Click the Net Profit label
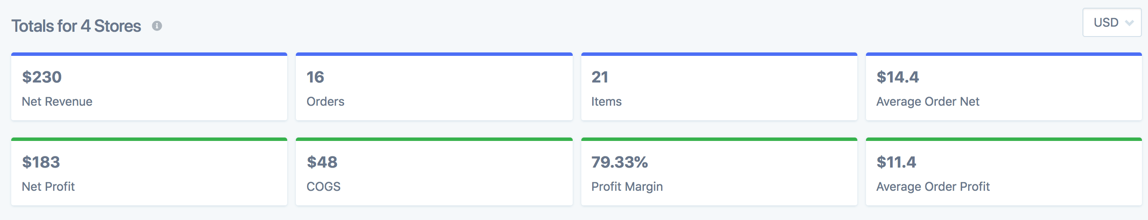The height and width of the screenshot is (220, 1148). (48, 186)
